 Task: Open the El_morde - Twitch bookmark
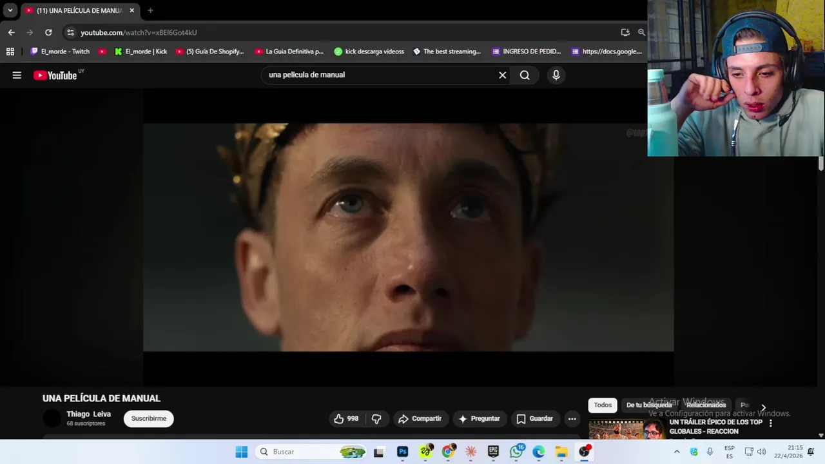click(x=60, y=52)
